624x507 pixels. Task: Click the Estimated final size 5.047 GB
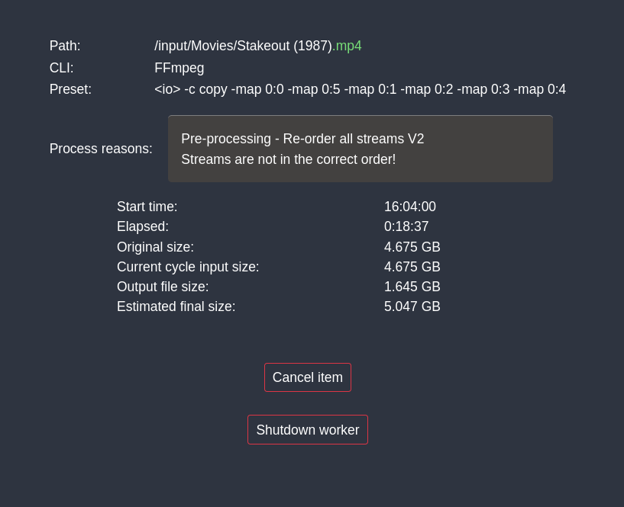pos(412,306)
